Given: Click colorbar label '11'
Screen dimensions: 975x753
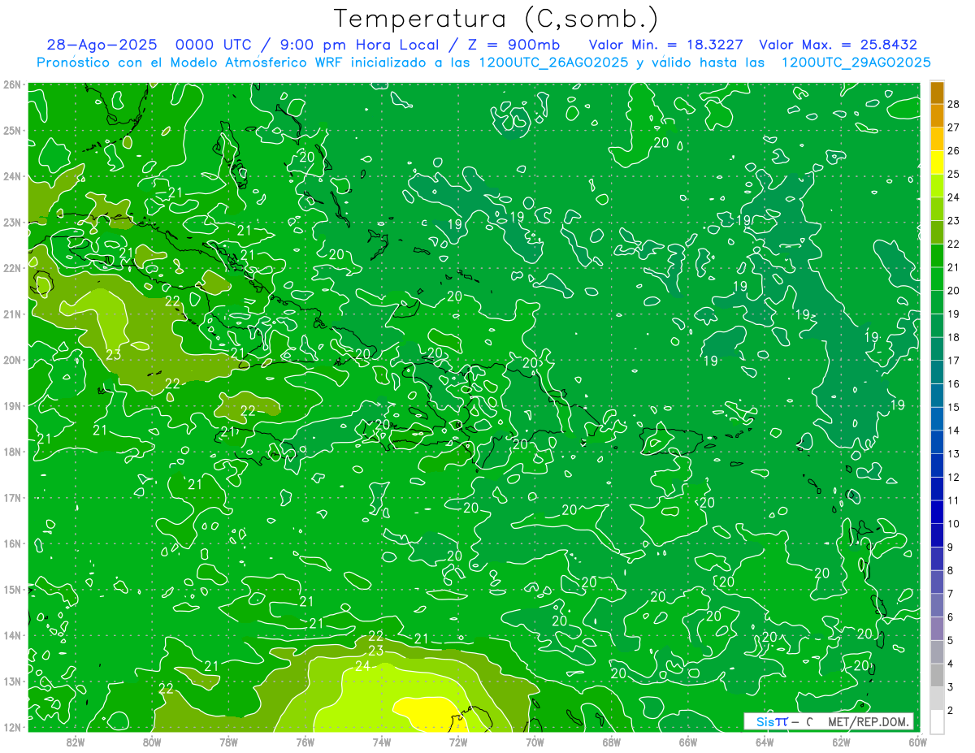Looking at the screenshot, I should [954, 500].
